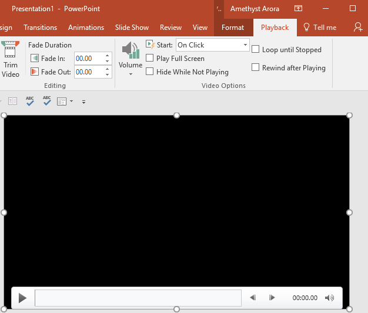Click the video timeline seek bar
The width and height of the screenshot is (368, 313).
(x=138, y=298)
